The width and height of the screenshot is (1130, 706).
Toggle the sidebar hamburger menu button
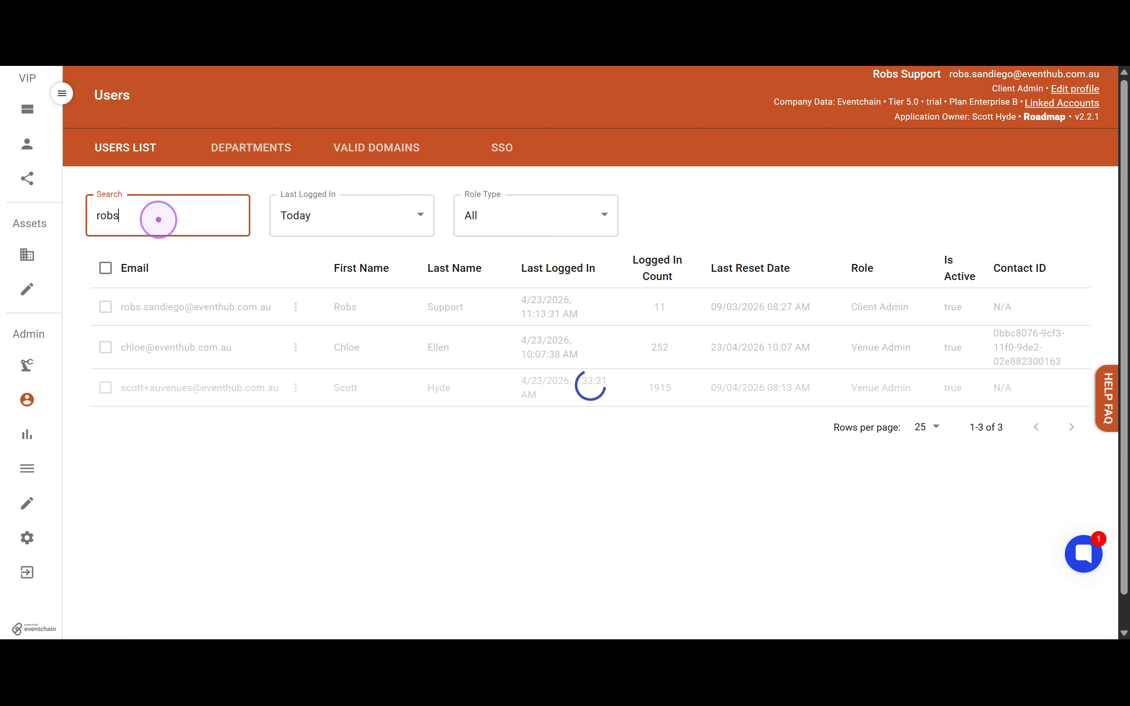click(x=62, y=94)
